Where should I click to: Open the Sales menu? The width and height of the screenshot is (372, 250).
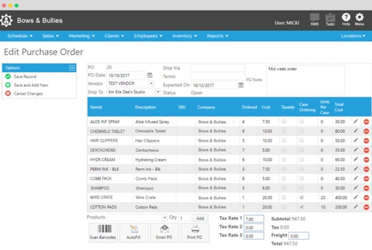[51, 36]
